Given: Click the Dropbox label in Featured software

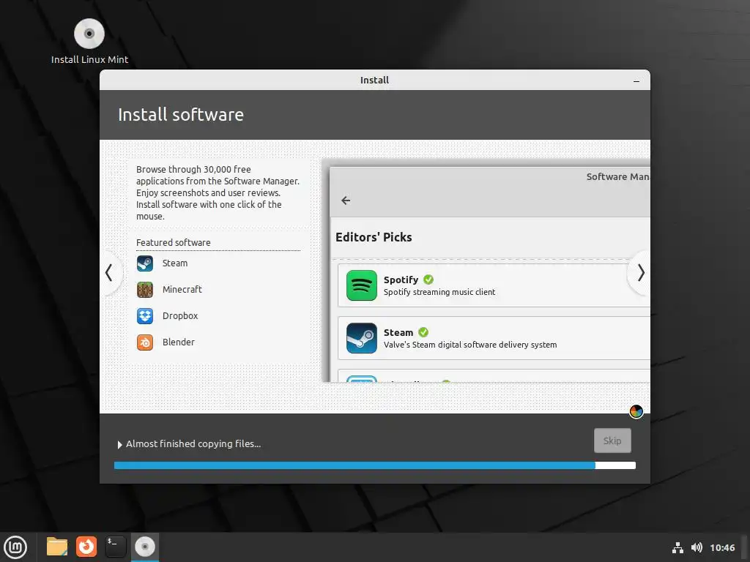Looking at the screenshot, I should point(180,316).
